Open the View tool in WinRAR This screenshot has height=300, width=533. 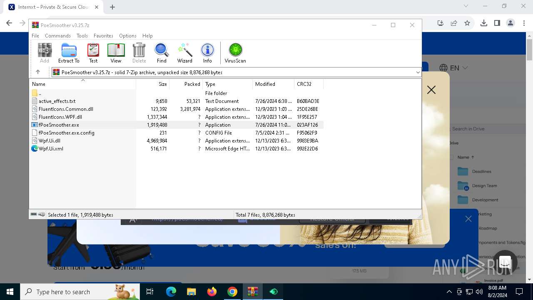point(116,53)
